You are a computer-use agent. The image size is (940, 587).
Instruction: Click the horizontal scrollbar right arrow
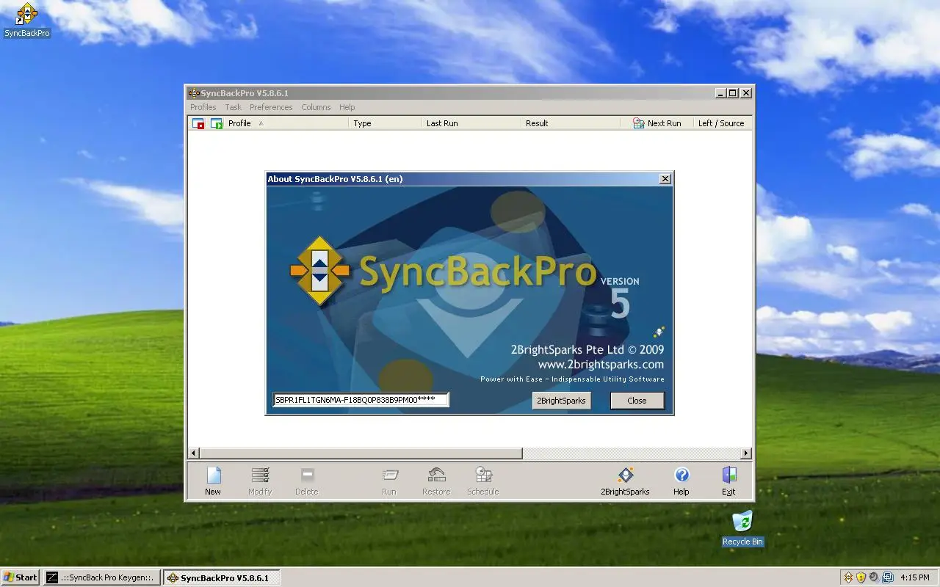click(x=746, y=453)
